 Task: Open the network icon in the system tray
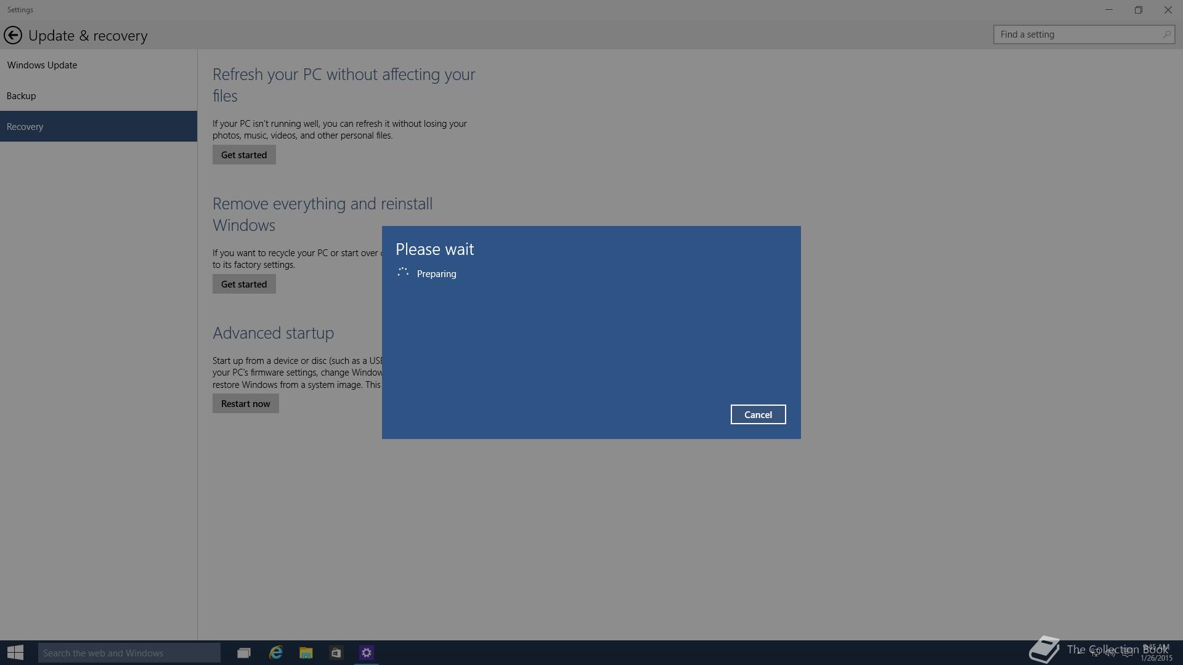click(1096, 653)
